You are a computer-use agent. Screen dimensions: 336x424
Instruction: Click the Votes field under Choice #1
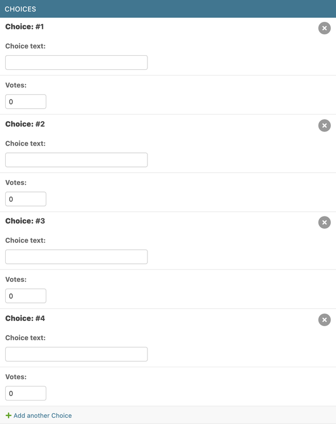point(25,101)
